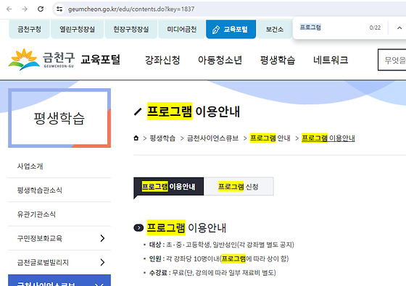406x286 pixels.
Task: Click the 금천구 교육포털 logo
Action: click(x=65, y=59)
